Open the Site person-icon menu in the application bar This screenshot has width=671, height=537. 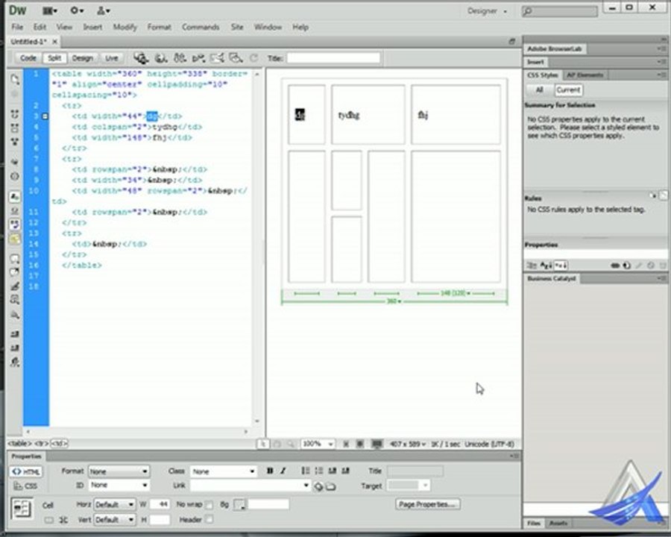tap(103, 10)
